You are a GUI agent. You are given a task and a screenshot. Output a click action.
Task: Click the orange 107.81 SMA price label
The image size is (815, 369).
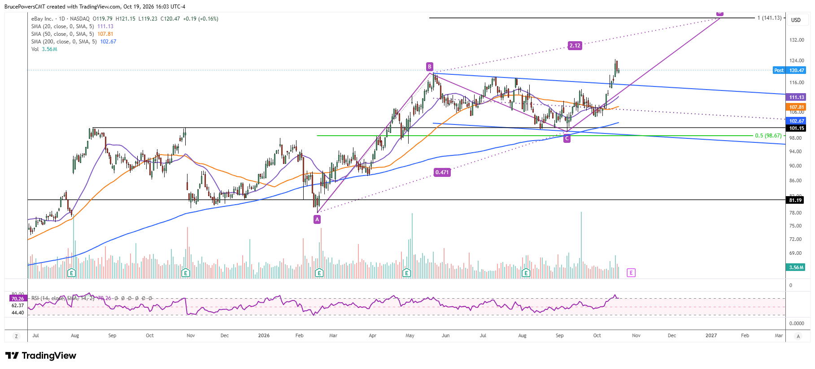[797, 107]
